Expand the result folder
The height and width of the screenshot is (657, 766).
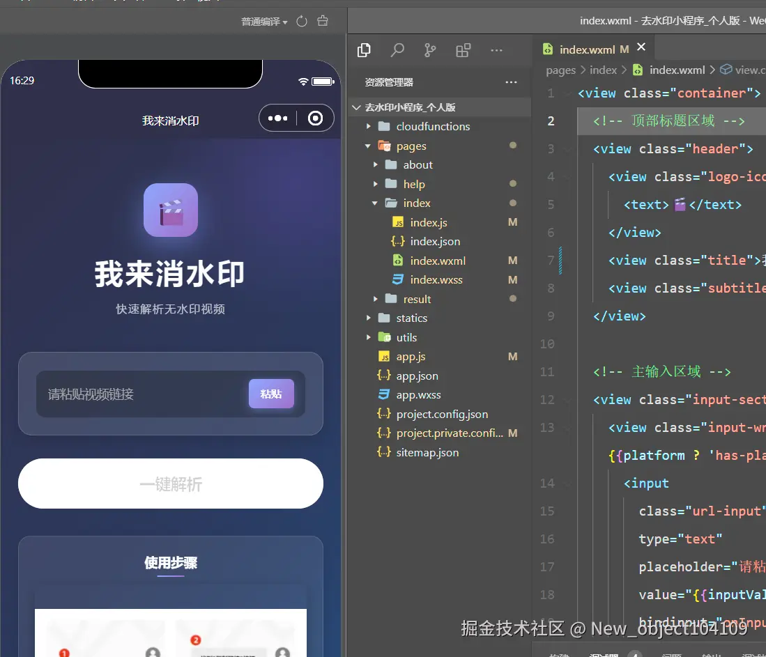pos(375,299)
